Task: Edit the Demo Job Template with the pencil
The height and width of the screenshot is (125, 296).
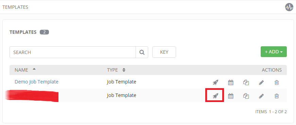Action: (x=261, y=82)
